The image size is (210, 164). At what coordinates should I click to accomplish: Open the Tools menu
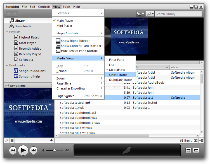(x=67, y=7)
